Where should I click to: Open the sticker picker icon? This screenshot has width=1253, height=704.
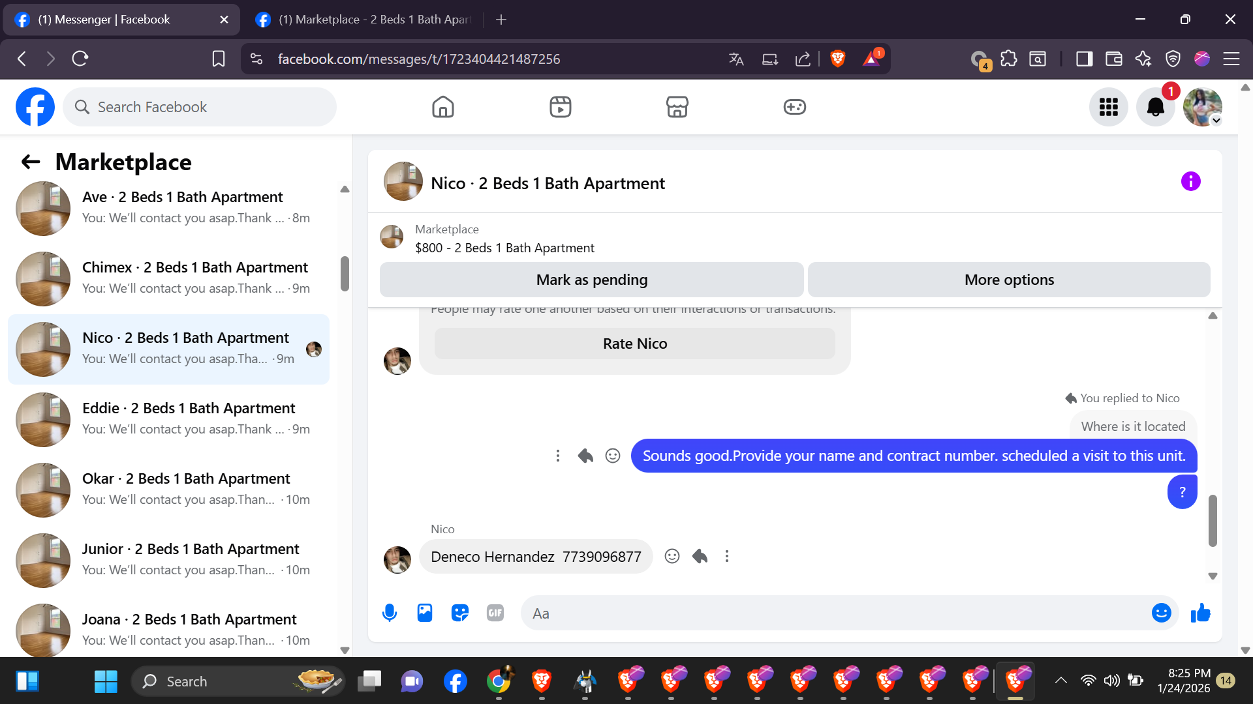(x=460, y=613)
